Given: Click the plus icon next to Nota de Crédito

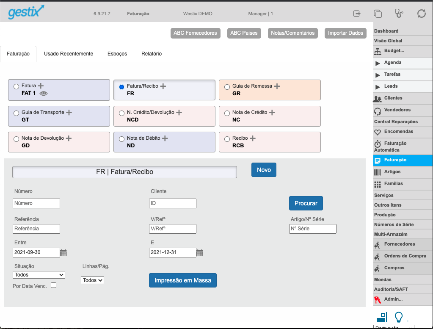Looking at the screenshot, I should tap(272, 113).
